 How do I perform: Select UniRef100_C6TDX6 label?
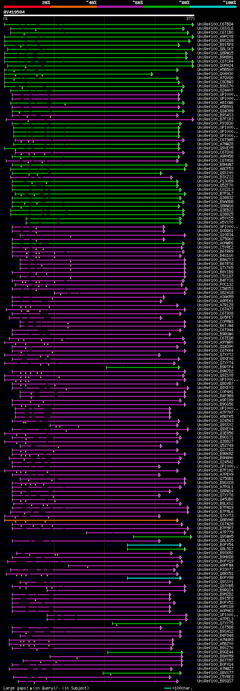215,152
